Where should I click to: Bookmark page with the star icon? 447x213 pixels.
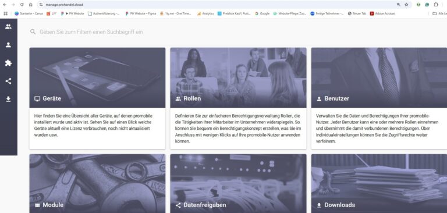406,5
